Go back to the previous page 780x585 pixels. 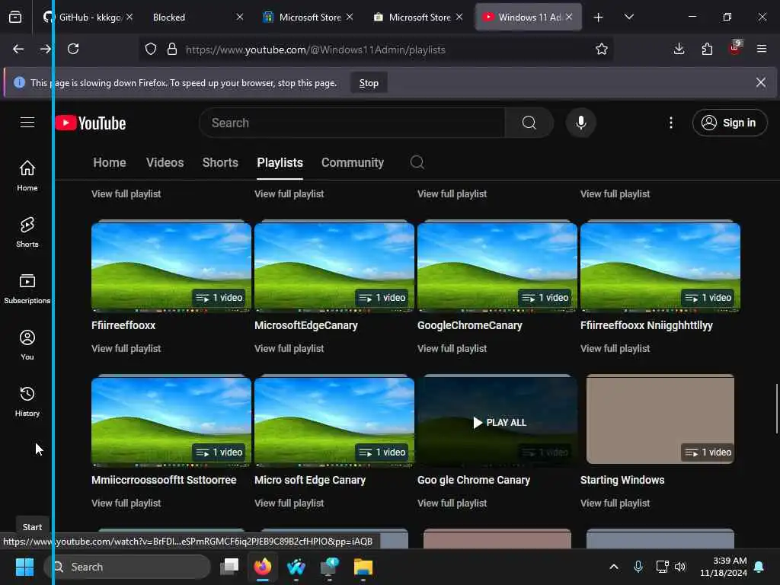point(18,49)
